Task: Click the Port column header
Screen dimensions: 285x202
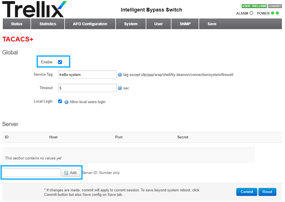Action: click(x=119, y=137)
